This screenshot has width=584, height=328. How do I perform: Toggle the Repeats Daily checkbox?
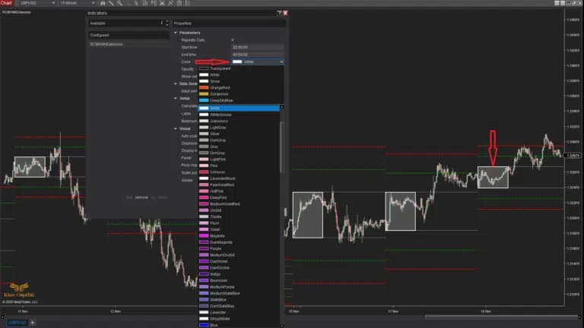pyautogui.click(x=233, y=39)
